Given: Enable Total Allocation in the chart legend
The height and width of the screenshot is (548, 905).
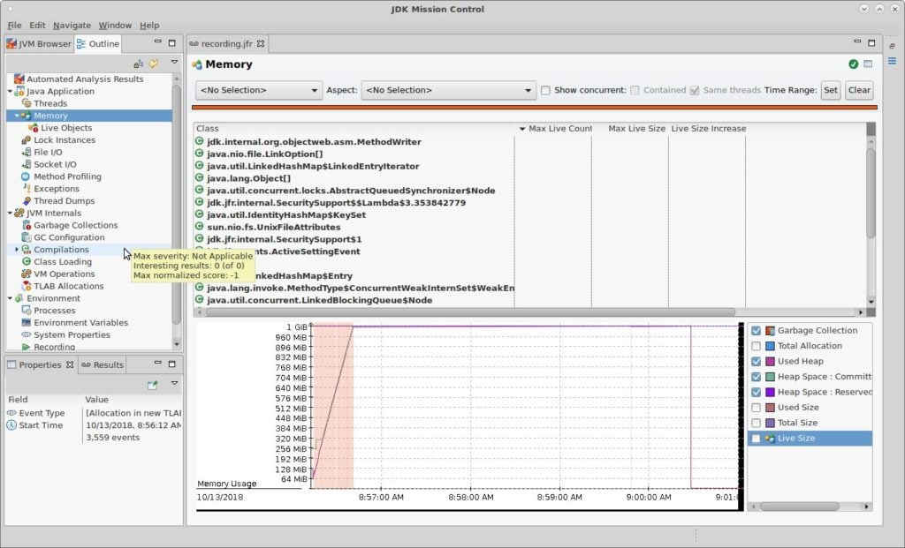Looking at the screenshot, I should coord(757,346).
